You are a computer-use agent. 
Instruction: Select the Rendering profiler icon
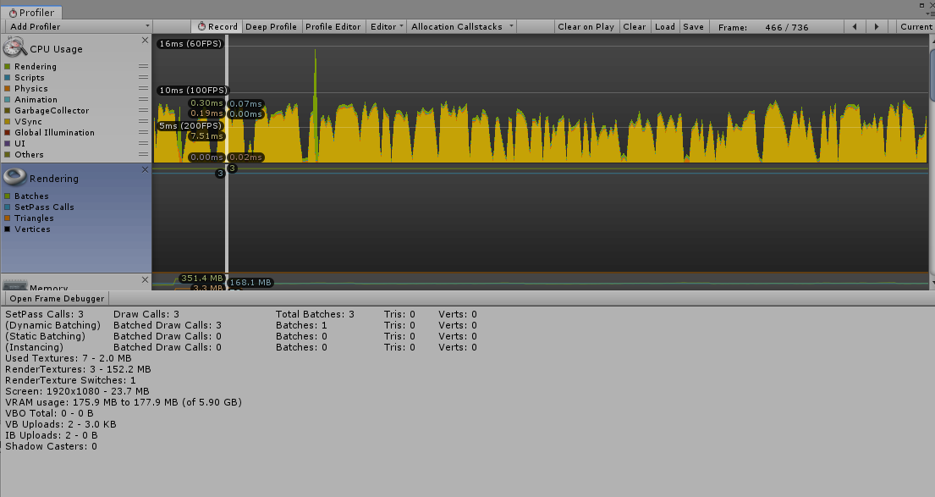(x=15, y=177)
